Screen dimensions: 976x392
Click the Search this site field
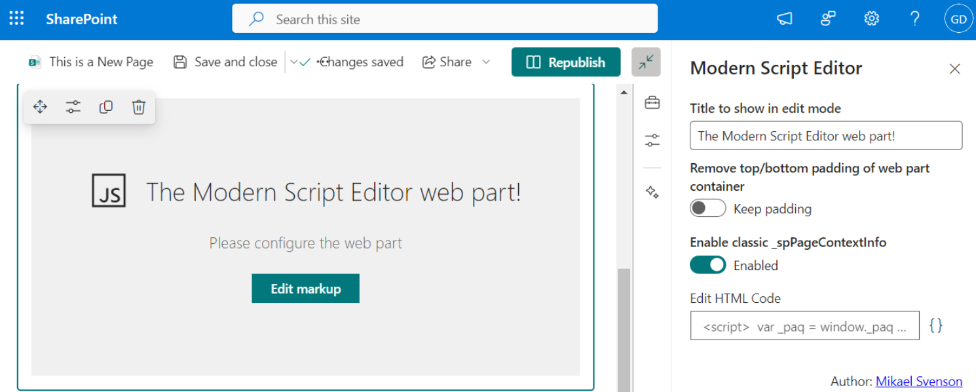click(445, 19)
